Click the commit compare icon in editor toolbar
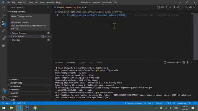The width and height of the screenshot is (198, 111). [179, 7]
